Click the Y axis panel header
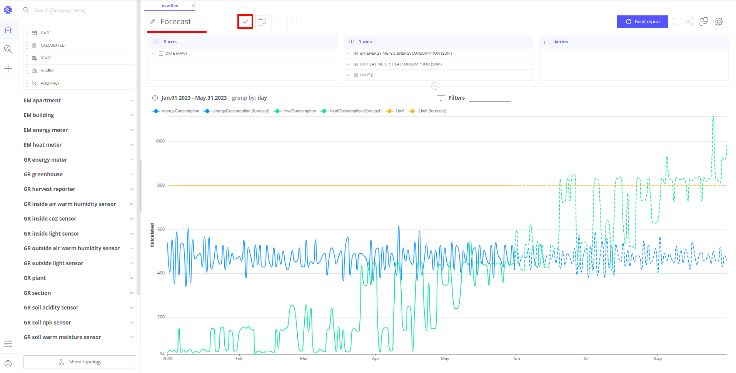This screenshot has height=373, width=736. click(x=438, y=42)
